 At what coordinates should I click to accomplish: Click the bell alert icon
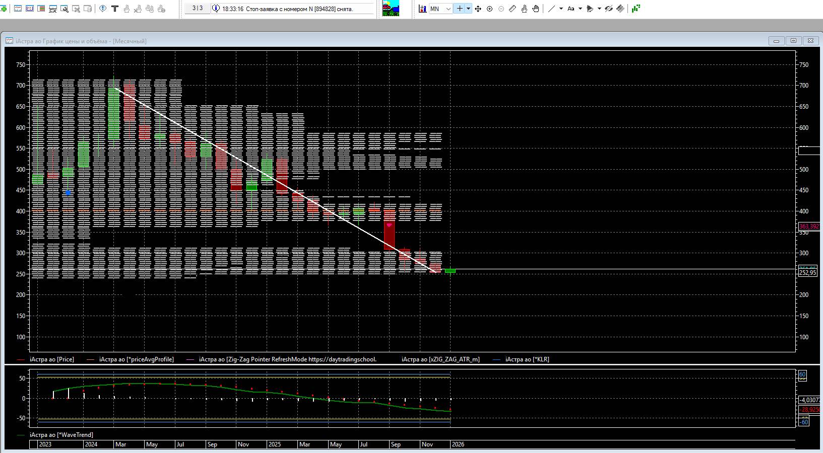[590, 9]
